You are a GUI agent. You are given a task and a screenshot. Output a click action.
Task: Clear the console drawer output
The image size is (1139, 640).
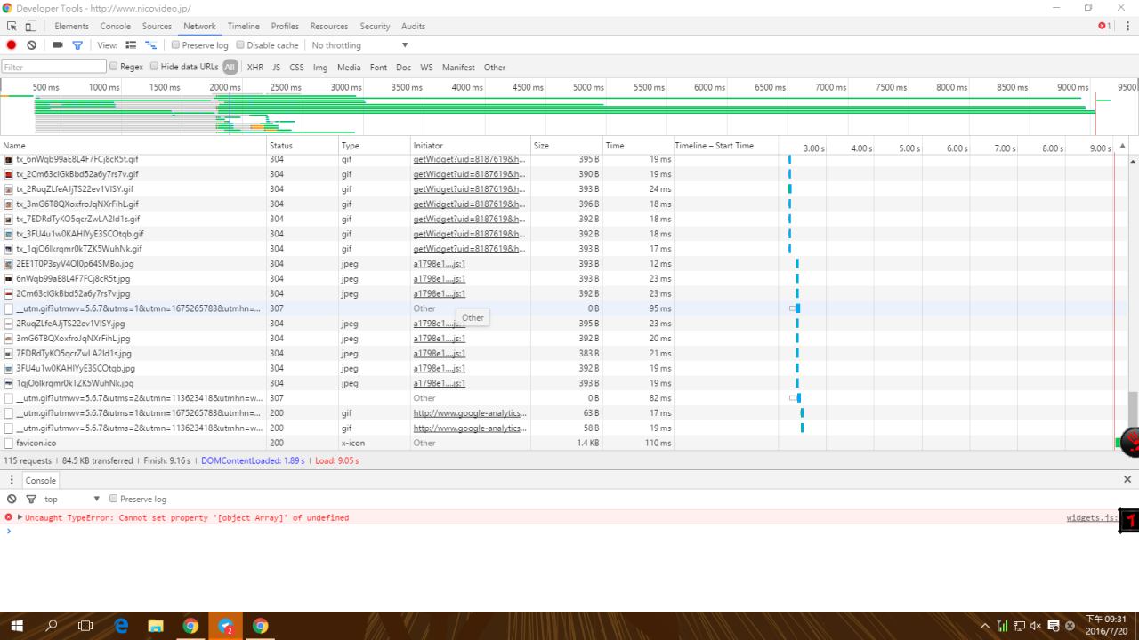(x=12, y=499)
